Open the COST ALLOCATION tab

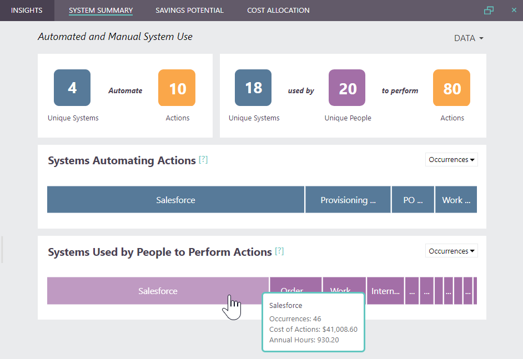278,10
